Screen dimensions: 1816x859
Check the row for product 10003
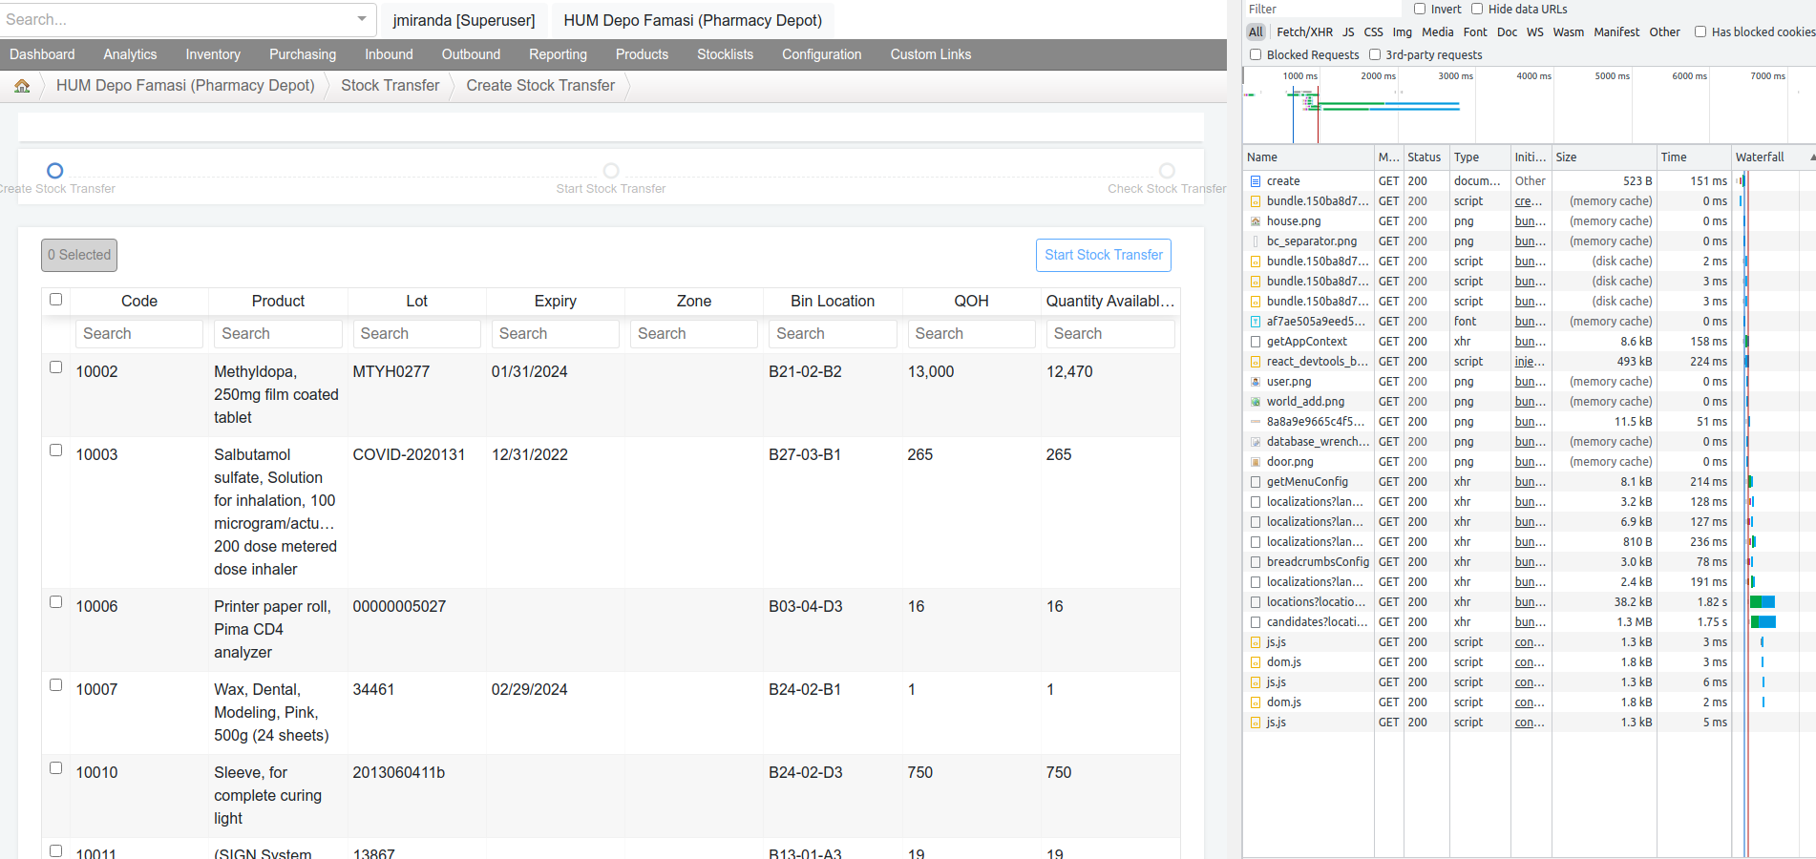[55, 450]
